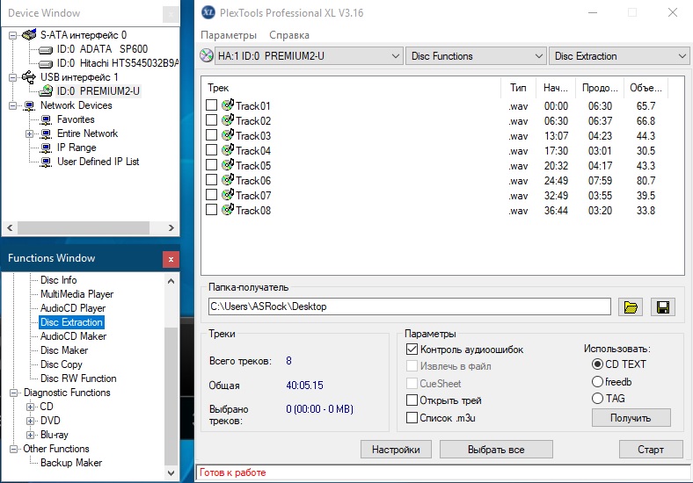Image resolution: width=693 pixels, height=483 pixels.
Task: Click the Hitachi hard drive icon
Action: 46,63
